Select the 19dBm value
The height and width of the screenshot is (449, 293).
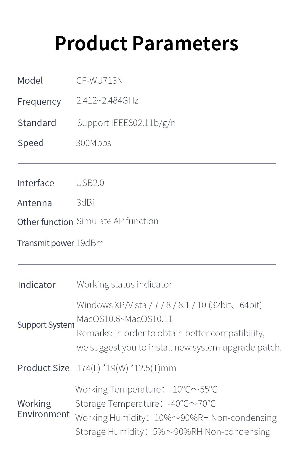[x=90, y=243]
